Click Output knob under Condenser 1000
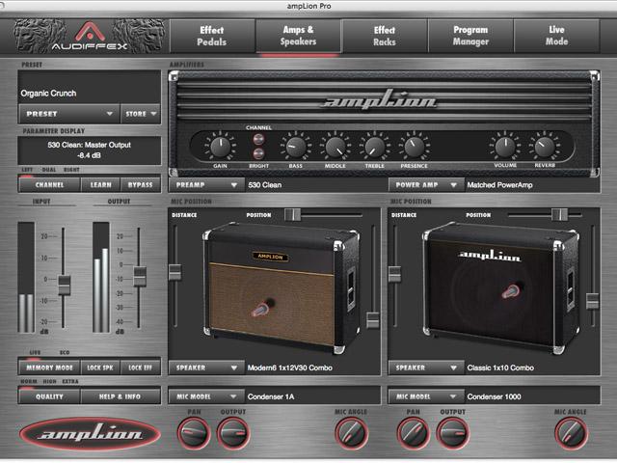Screen dimensions: 617x463 pyautogui.click(x=452, y=433)
